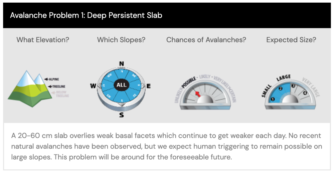The image size is (334, 173).
Task: Click the slab description text paragraph
Action: [167, 146]
